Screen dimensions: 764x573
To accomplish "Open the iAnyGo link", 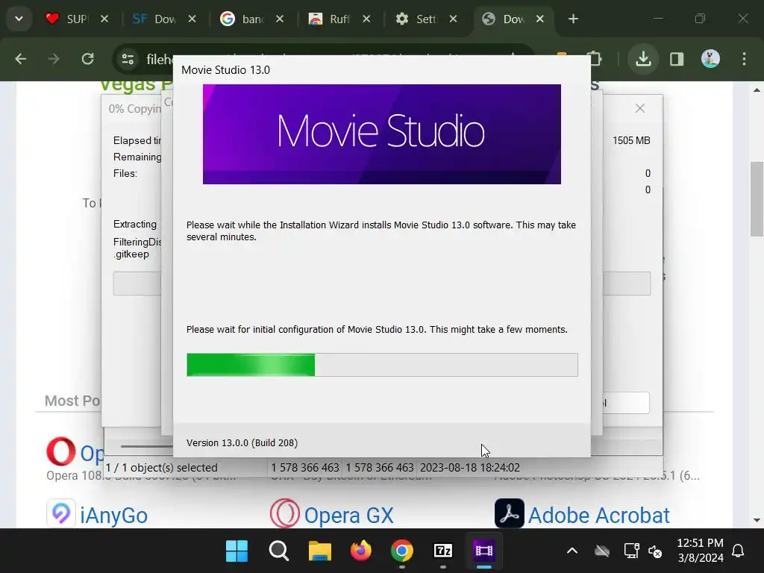I will coord(113,516).
